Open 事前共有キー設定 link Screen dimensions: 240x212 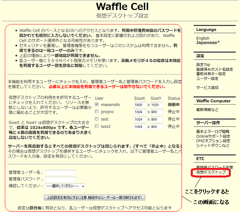(211, 74)
